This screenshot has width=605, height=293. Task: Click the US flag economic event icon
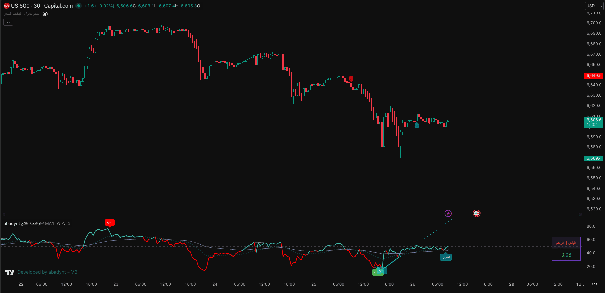(x=476, y=213)
